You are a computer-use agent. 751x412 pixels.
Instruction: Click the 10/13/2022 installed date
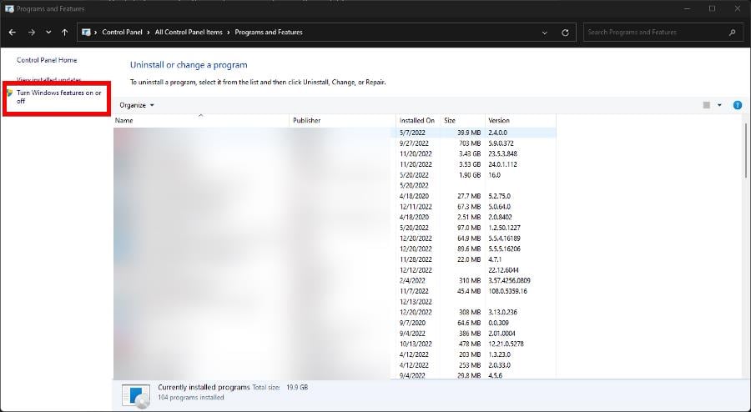[416, 344]
